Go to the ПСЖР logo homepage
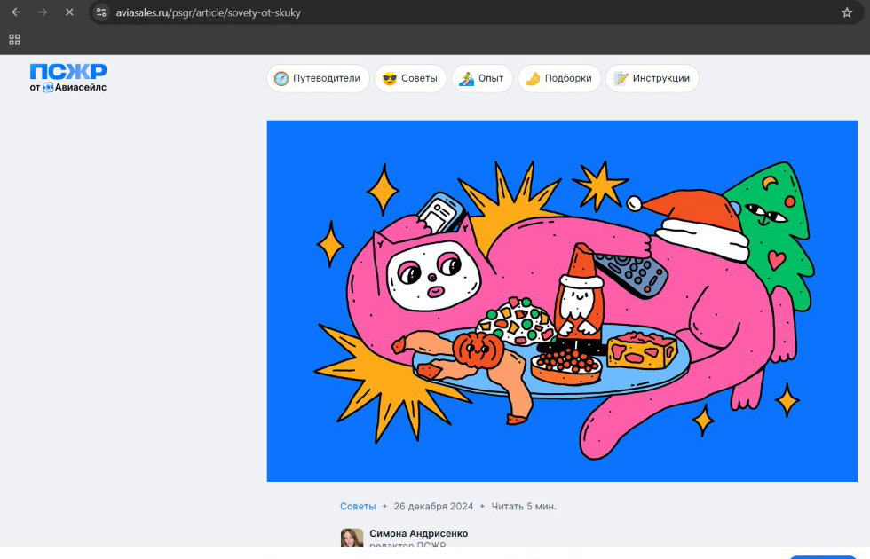The image size is (870, 559). (x=67, y=71)
